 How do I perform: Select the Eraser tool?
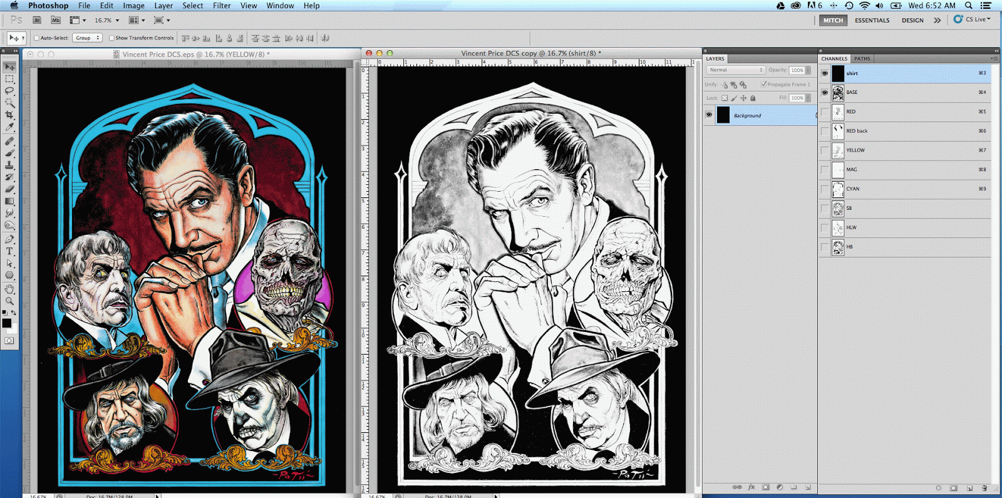tap(9, 189)
